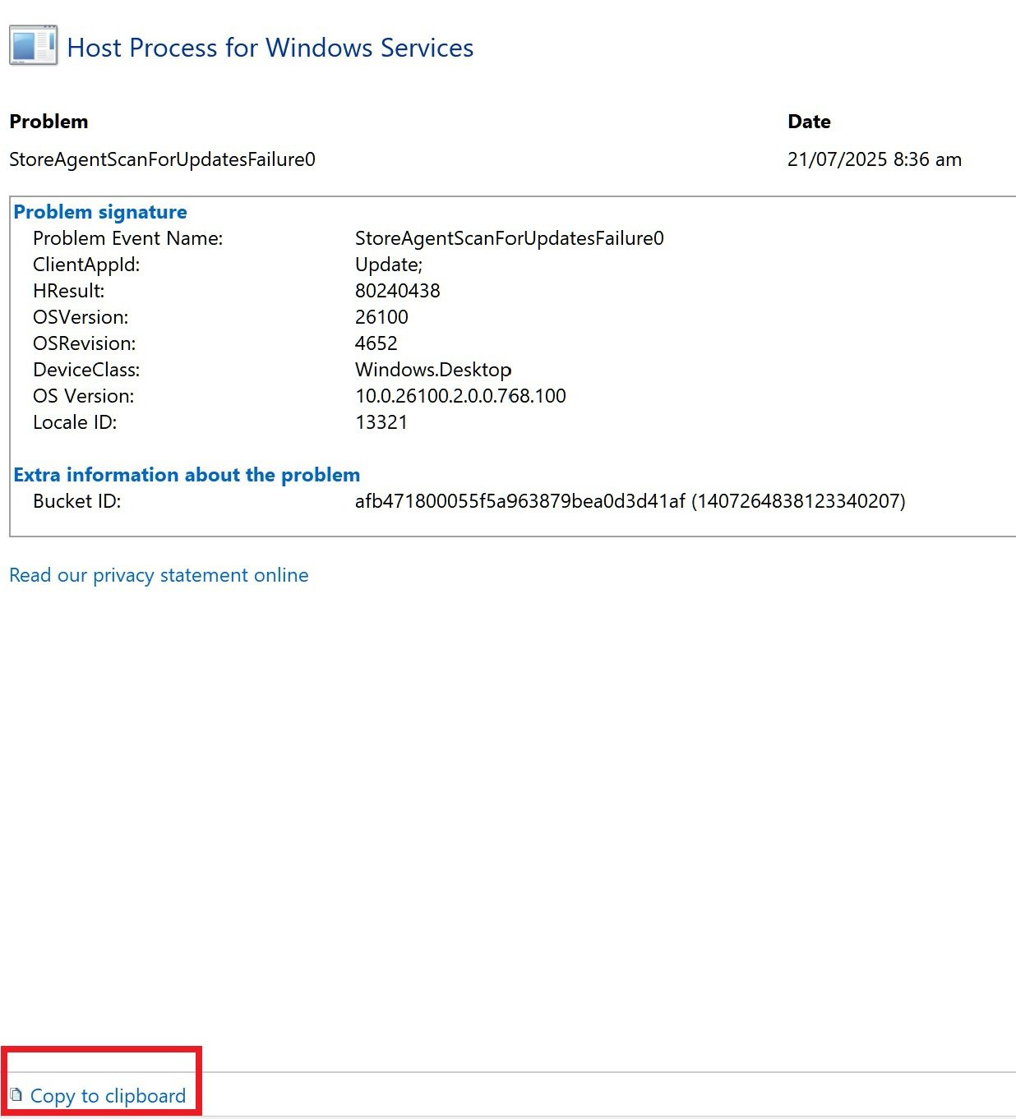Select the DeviceClass label
This screenshot has height=1119, width=1016.
coord(86,370)
